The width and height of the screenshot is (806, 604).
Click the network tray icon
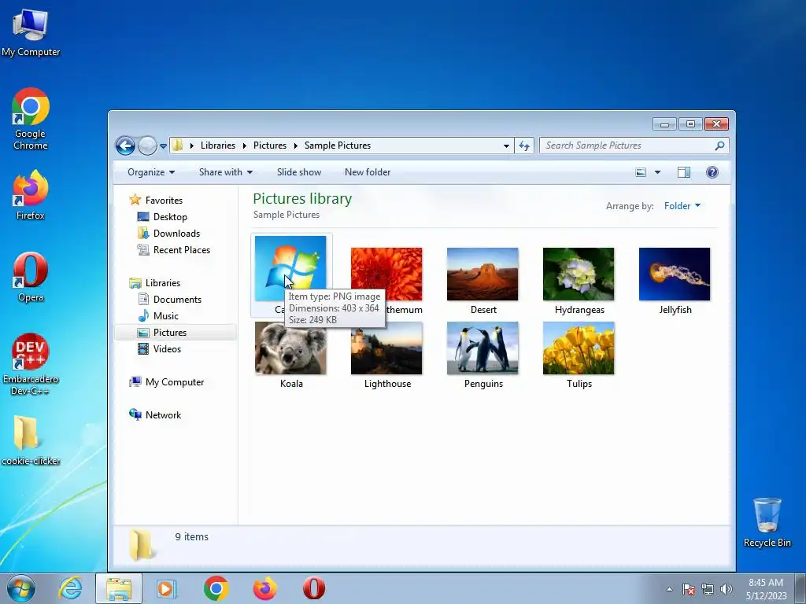click(x=708, y=589)
